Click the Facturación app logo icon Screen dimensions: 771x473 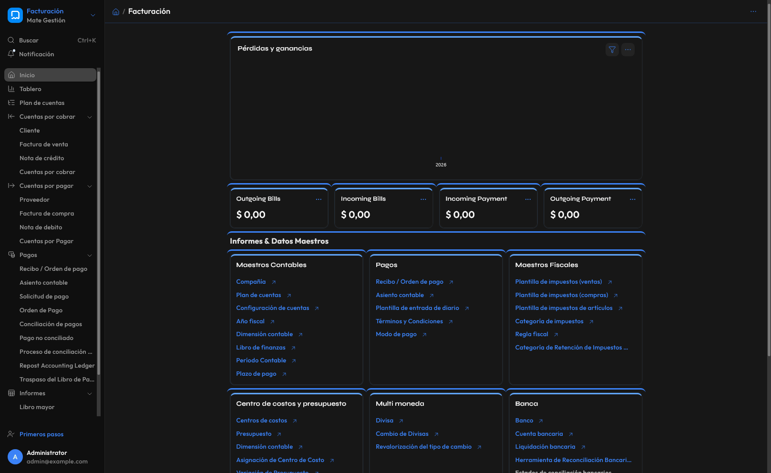[x=15, y=15]
